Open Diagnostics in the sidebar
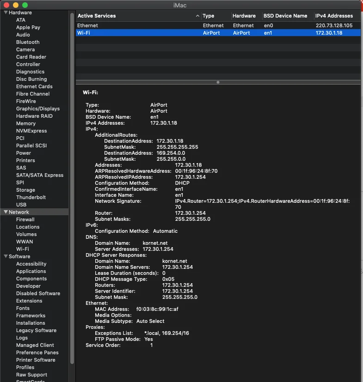The width and height of the screenshot is (363, 382). pyautogui.click(x=30, y=72)
